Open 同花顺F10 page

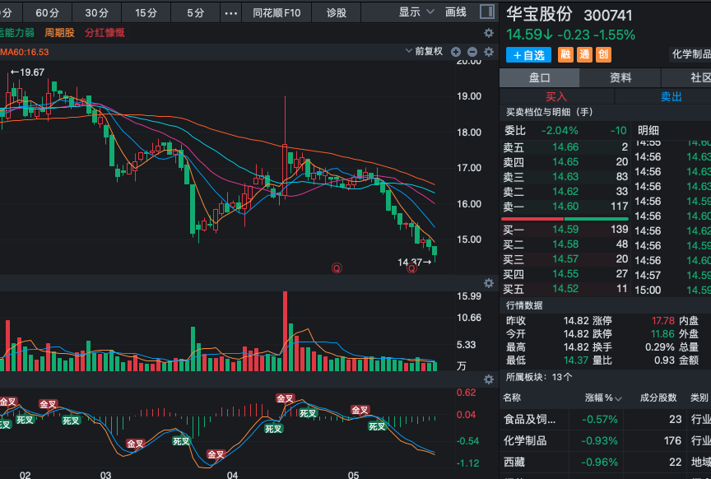point(276,12)
